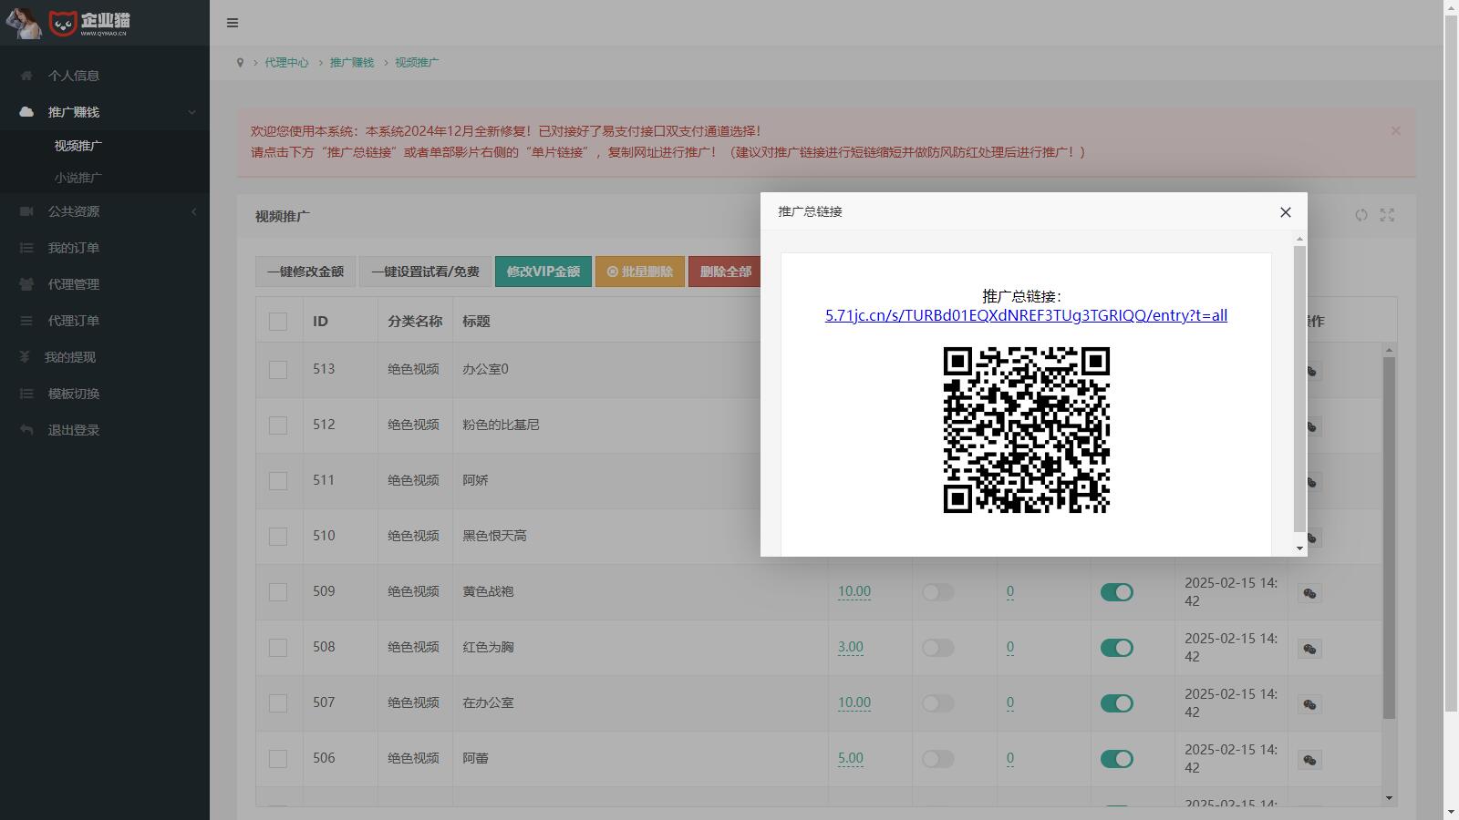Click the WeChat icon for row 506

(x=1309, y=761)
